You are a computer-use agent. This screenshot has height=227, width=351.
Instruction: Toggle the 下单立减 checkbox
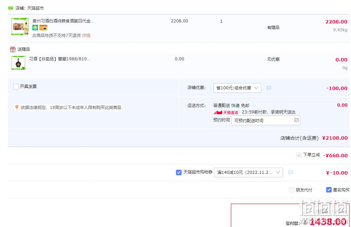[299, 155]
